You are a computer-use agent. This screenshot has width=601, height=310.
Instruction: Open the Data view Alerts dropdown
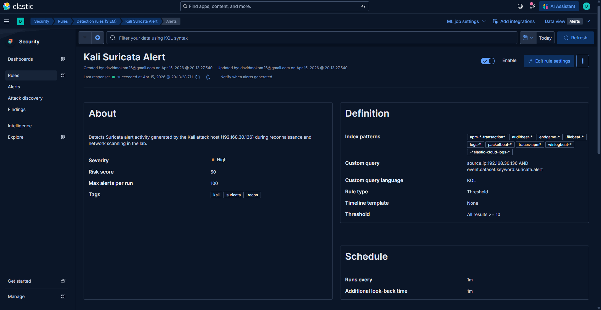click(579, 21)
